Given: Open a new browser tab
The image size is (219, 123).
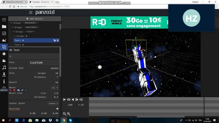Looking at the screenshot, I should 57,2.
